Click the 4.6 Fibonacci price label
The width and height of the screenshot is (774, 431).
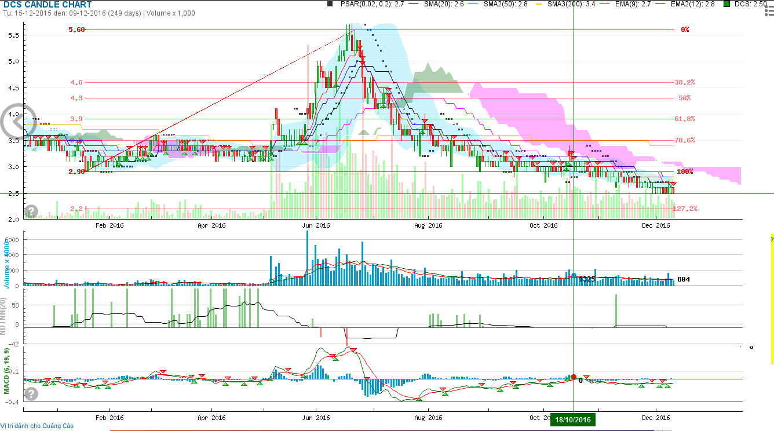pyautogui.click(x=77, y=82)
